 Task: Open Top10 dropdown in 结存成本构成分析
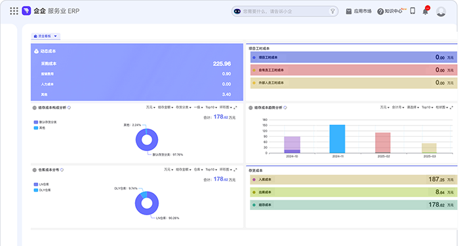point(211,107)
